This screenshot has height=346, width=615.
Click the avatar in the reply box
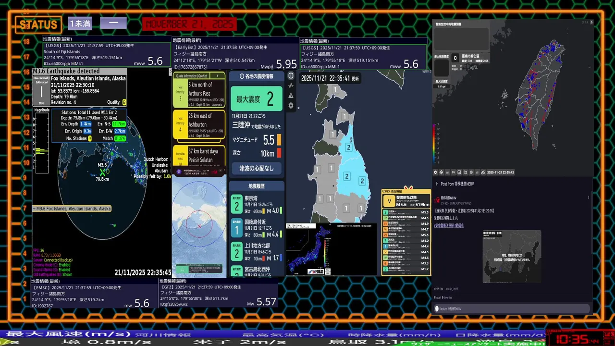[437, 309]
